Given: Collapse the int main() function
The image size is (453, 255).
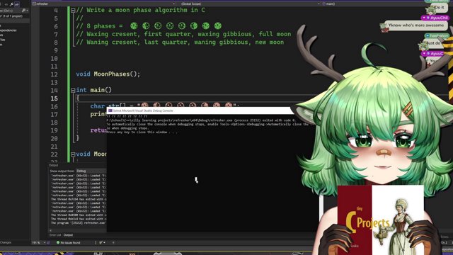Looking at the screenshot, I should tap(73, 91).
